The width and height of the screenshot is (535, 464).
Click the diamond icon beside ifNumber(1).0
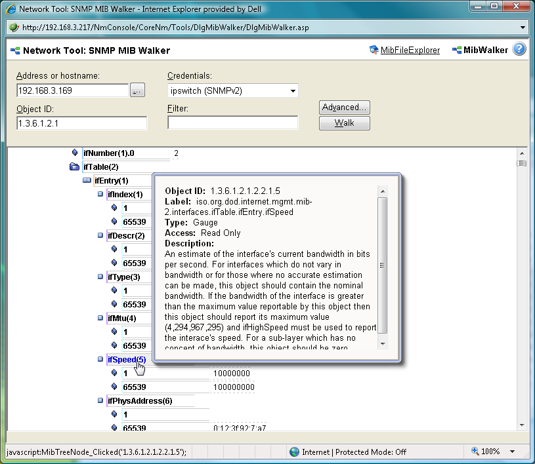point(75,152)
